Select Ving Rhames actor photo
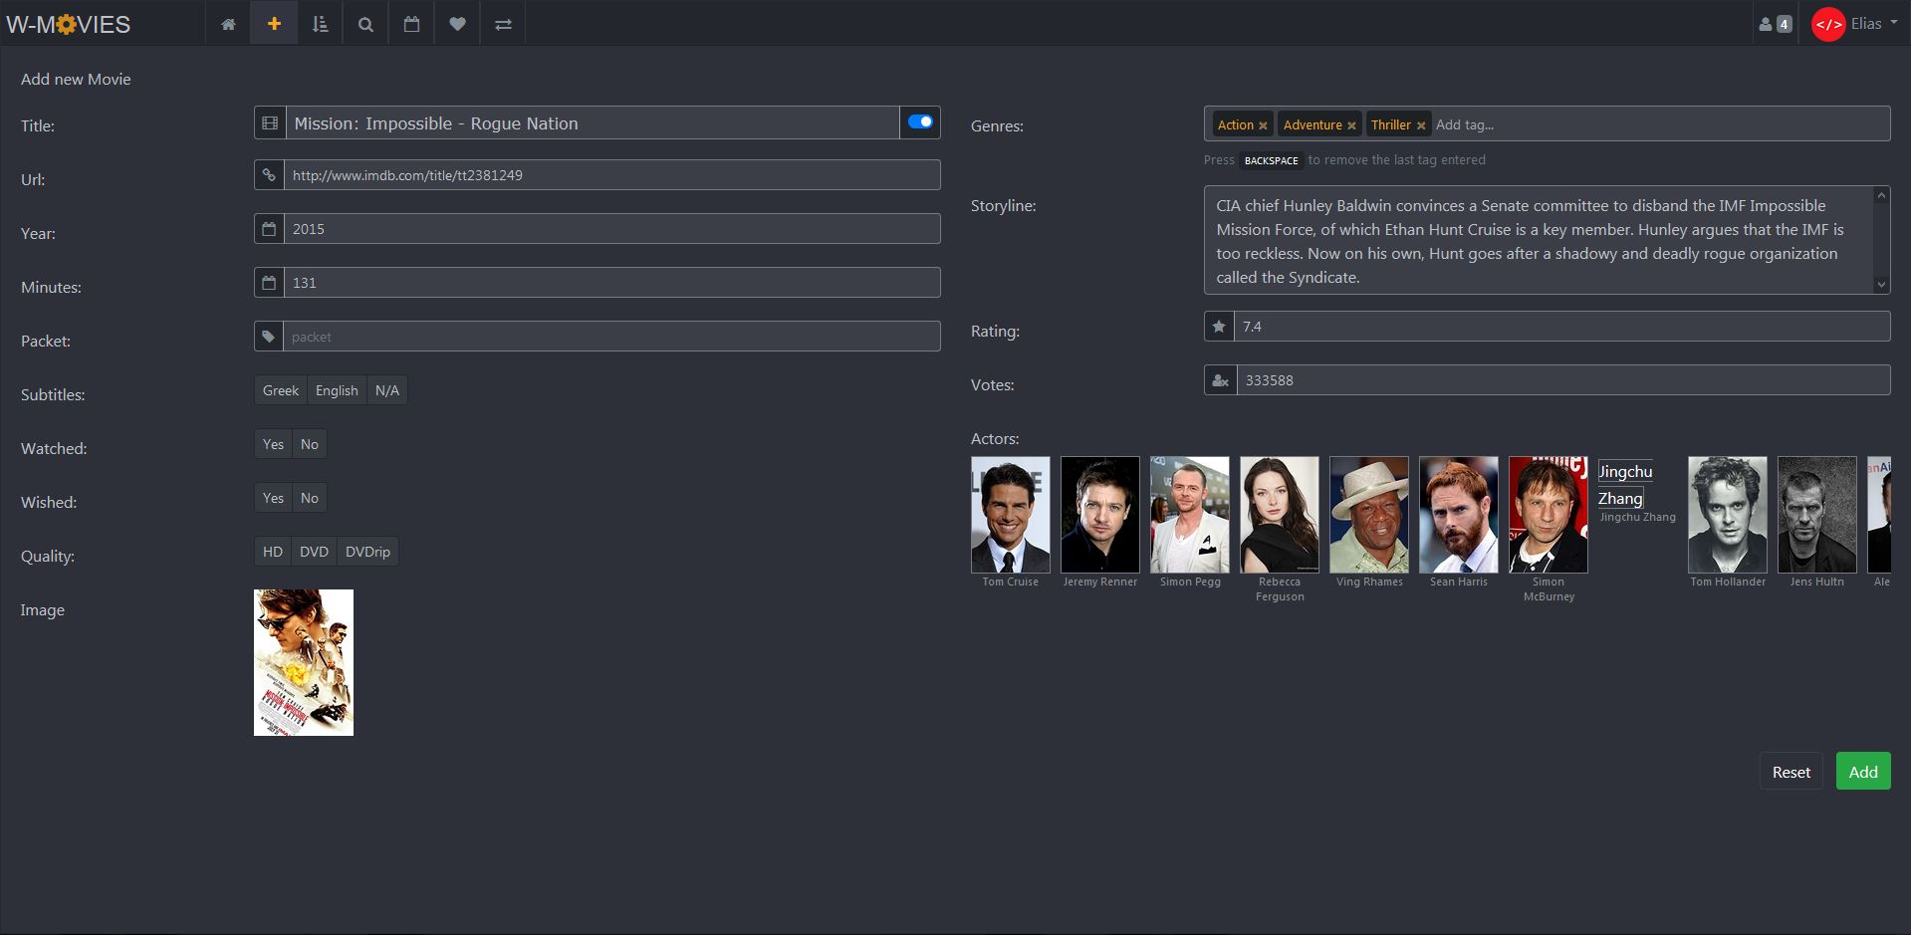 click(x=1369, y=515)
